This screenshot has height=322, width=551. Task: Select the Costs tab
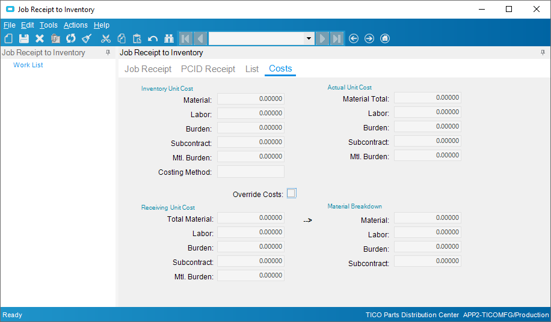[280, 68]
